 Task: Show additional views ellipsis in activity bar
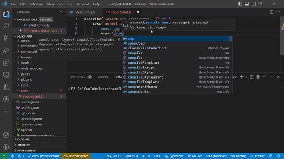point(6,111)
